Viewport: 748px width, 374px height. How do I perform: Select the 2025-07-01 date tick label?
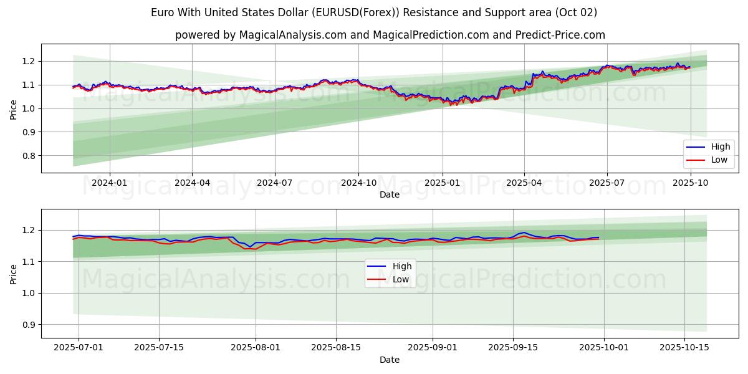click(79, 347)
